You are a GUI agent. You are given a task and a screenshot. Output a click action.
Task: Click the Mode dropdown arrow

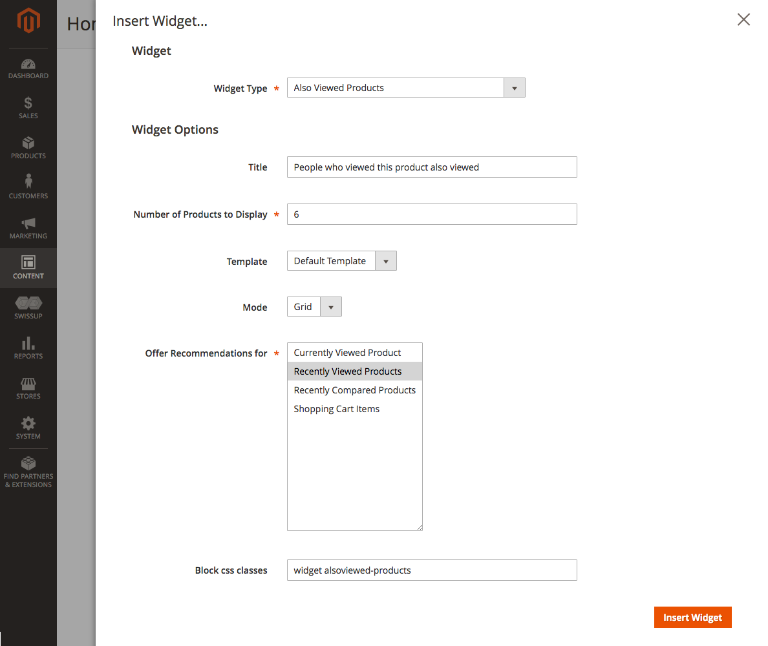click(331, 307)
